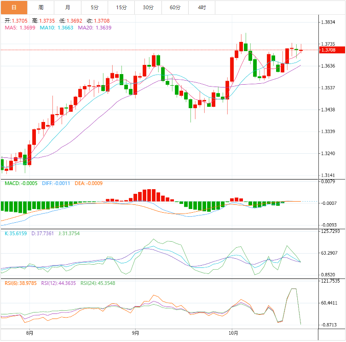
Task: Switch to the 60分 timeframe
Action: pyautogui.click(x=175, y=7)
